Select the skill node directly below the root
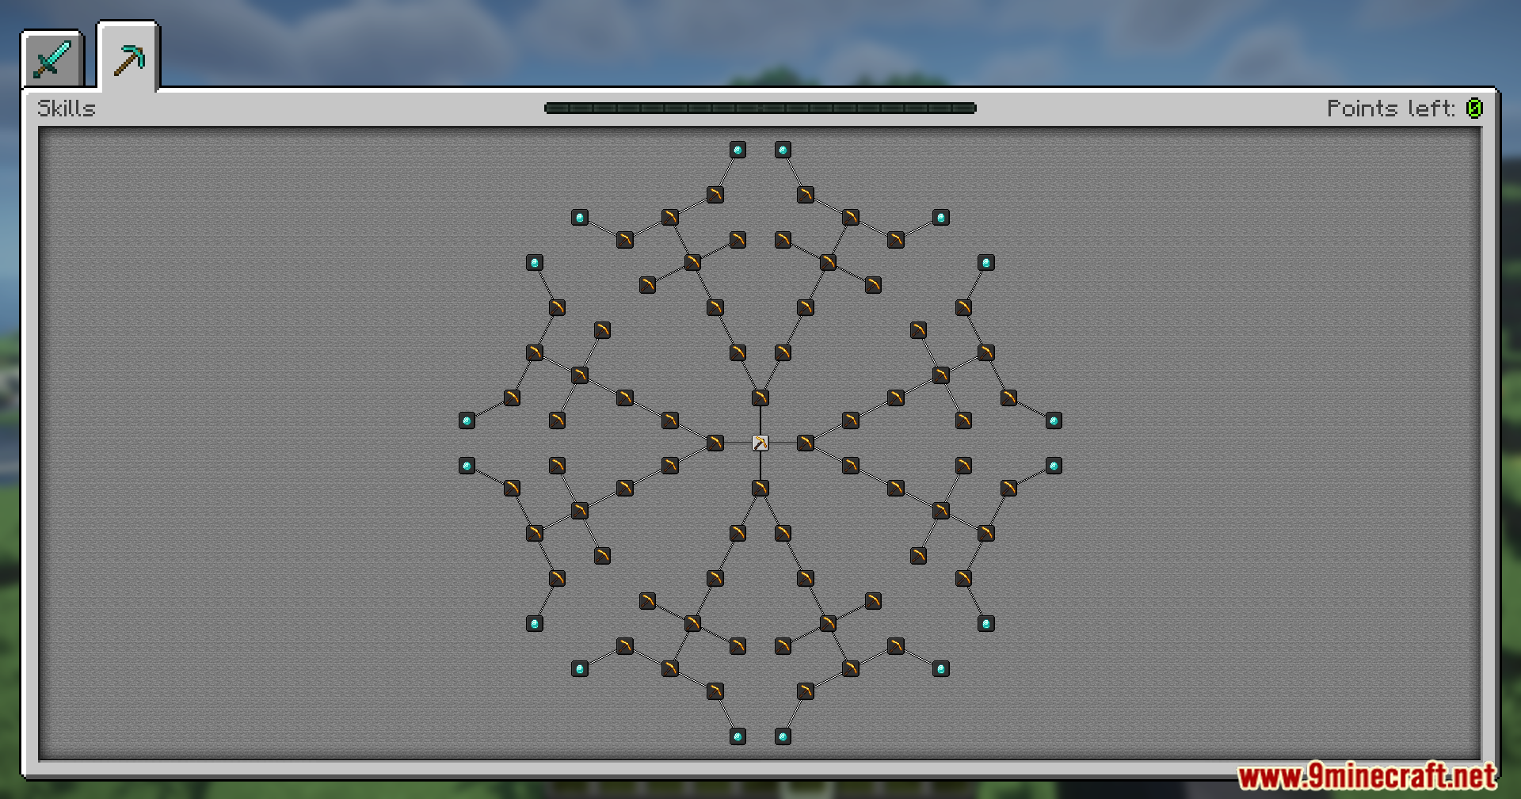The height and width of the screenshot is (799, 1521). (x=760, y=488)
